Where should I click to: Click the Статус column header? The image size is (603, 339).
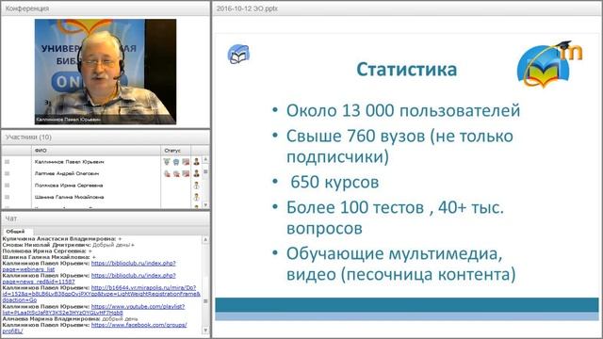(175, 151)
